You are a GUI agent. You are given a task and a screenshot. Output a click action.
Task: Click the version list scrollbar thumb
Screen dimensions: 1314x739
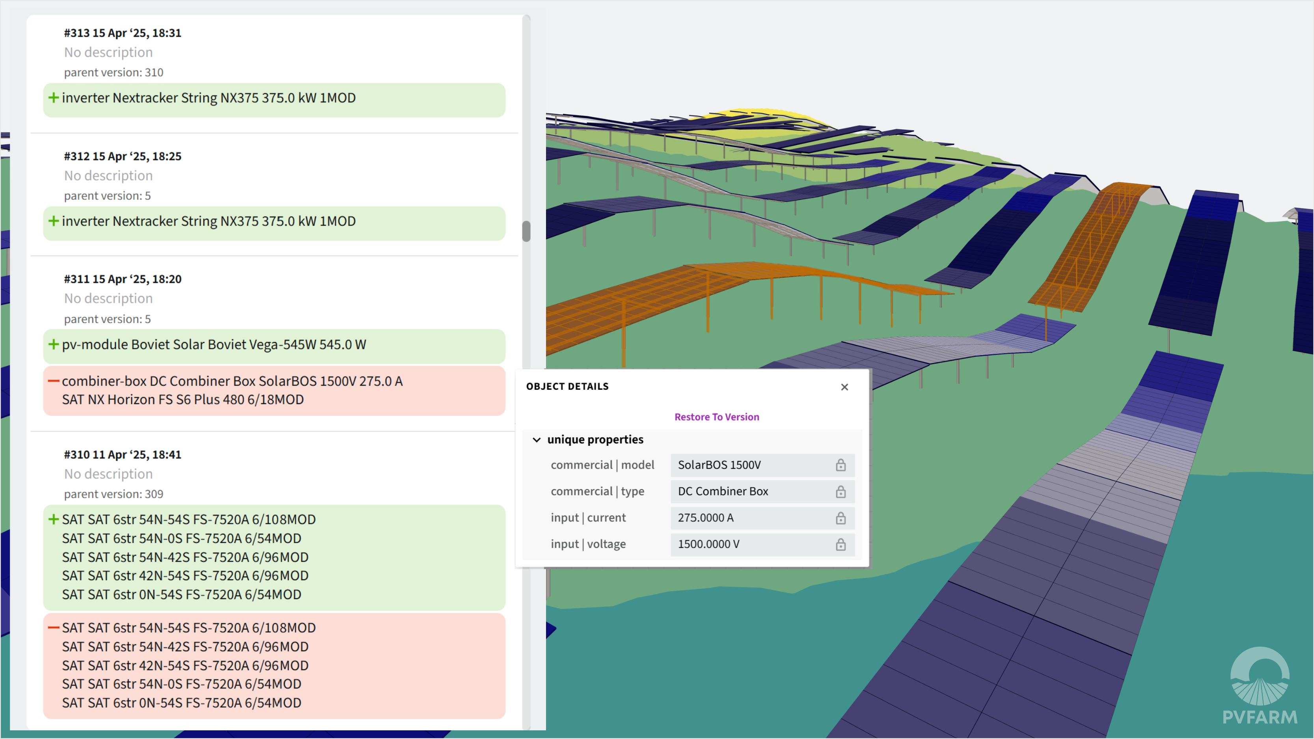tap(526, 231)
